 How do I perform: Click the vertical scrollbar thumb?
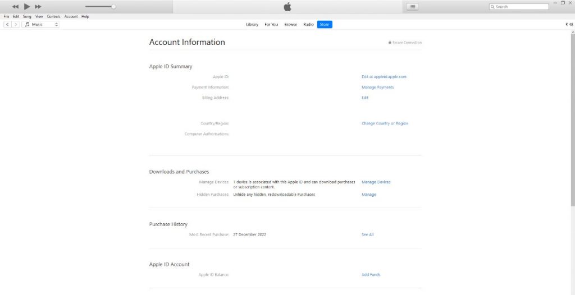tap(573, 121)
